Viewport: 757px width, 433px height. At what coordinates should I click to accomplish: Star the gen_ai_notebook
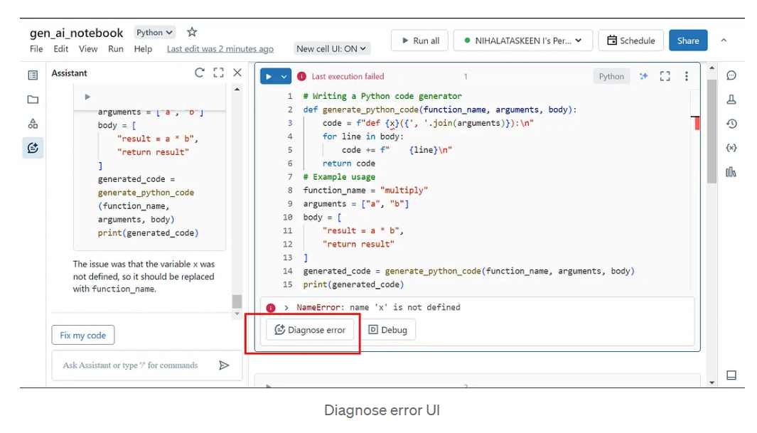tap(190, 32)
